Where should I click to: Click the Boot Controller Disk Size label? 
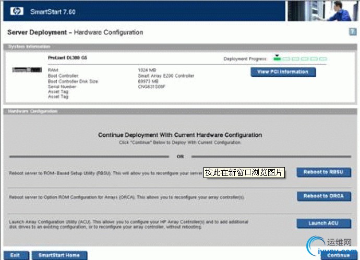[x=73, y=81]
